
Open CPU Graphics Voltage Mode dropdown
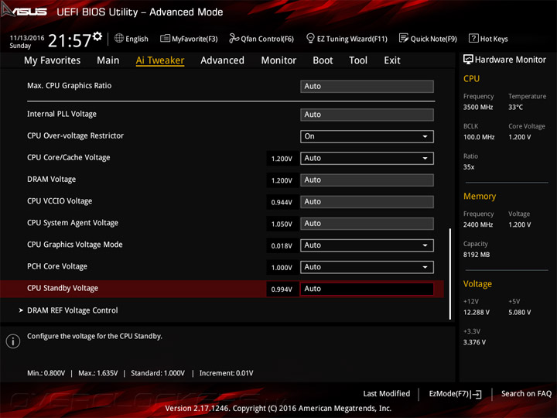(367, 245)
